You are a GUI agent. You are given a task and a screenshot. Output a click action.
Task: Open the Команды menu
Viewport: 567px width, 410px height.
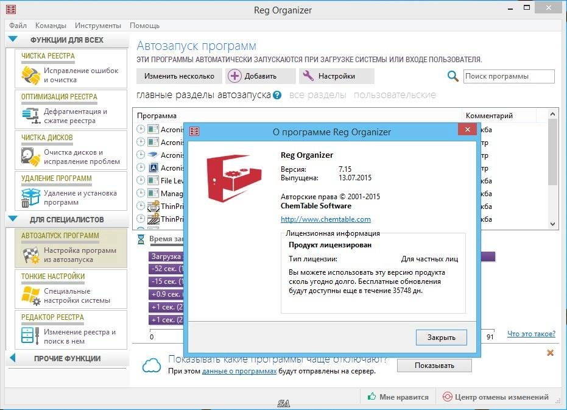(x=51, y=26)
